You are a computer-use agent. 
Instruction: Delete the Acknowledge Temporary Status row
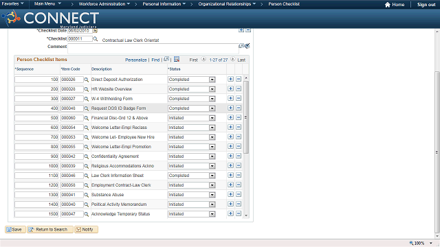tap(239, 213)
